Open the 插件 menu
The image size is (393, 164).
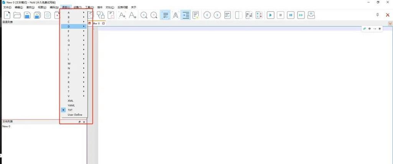(x=100, y=7)
